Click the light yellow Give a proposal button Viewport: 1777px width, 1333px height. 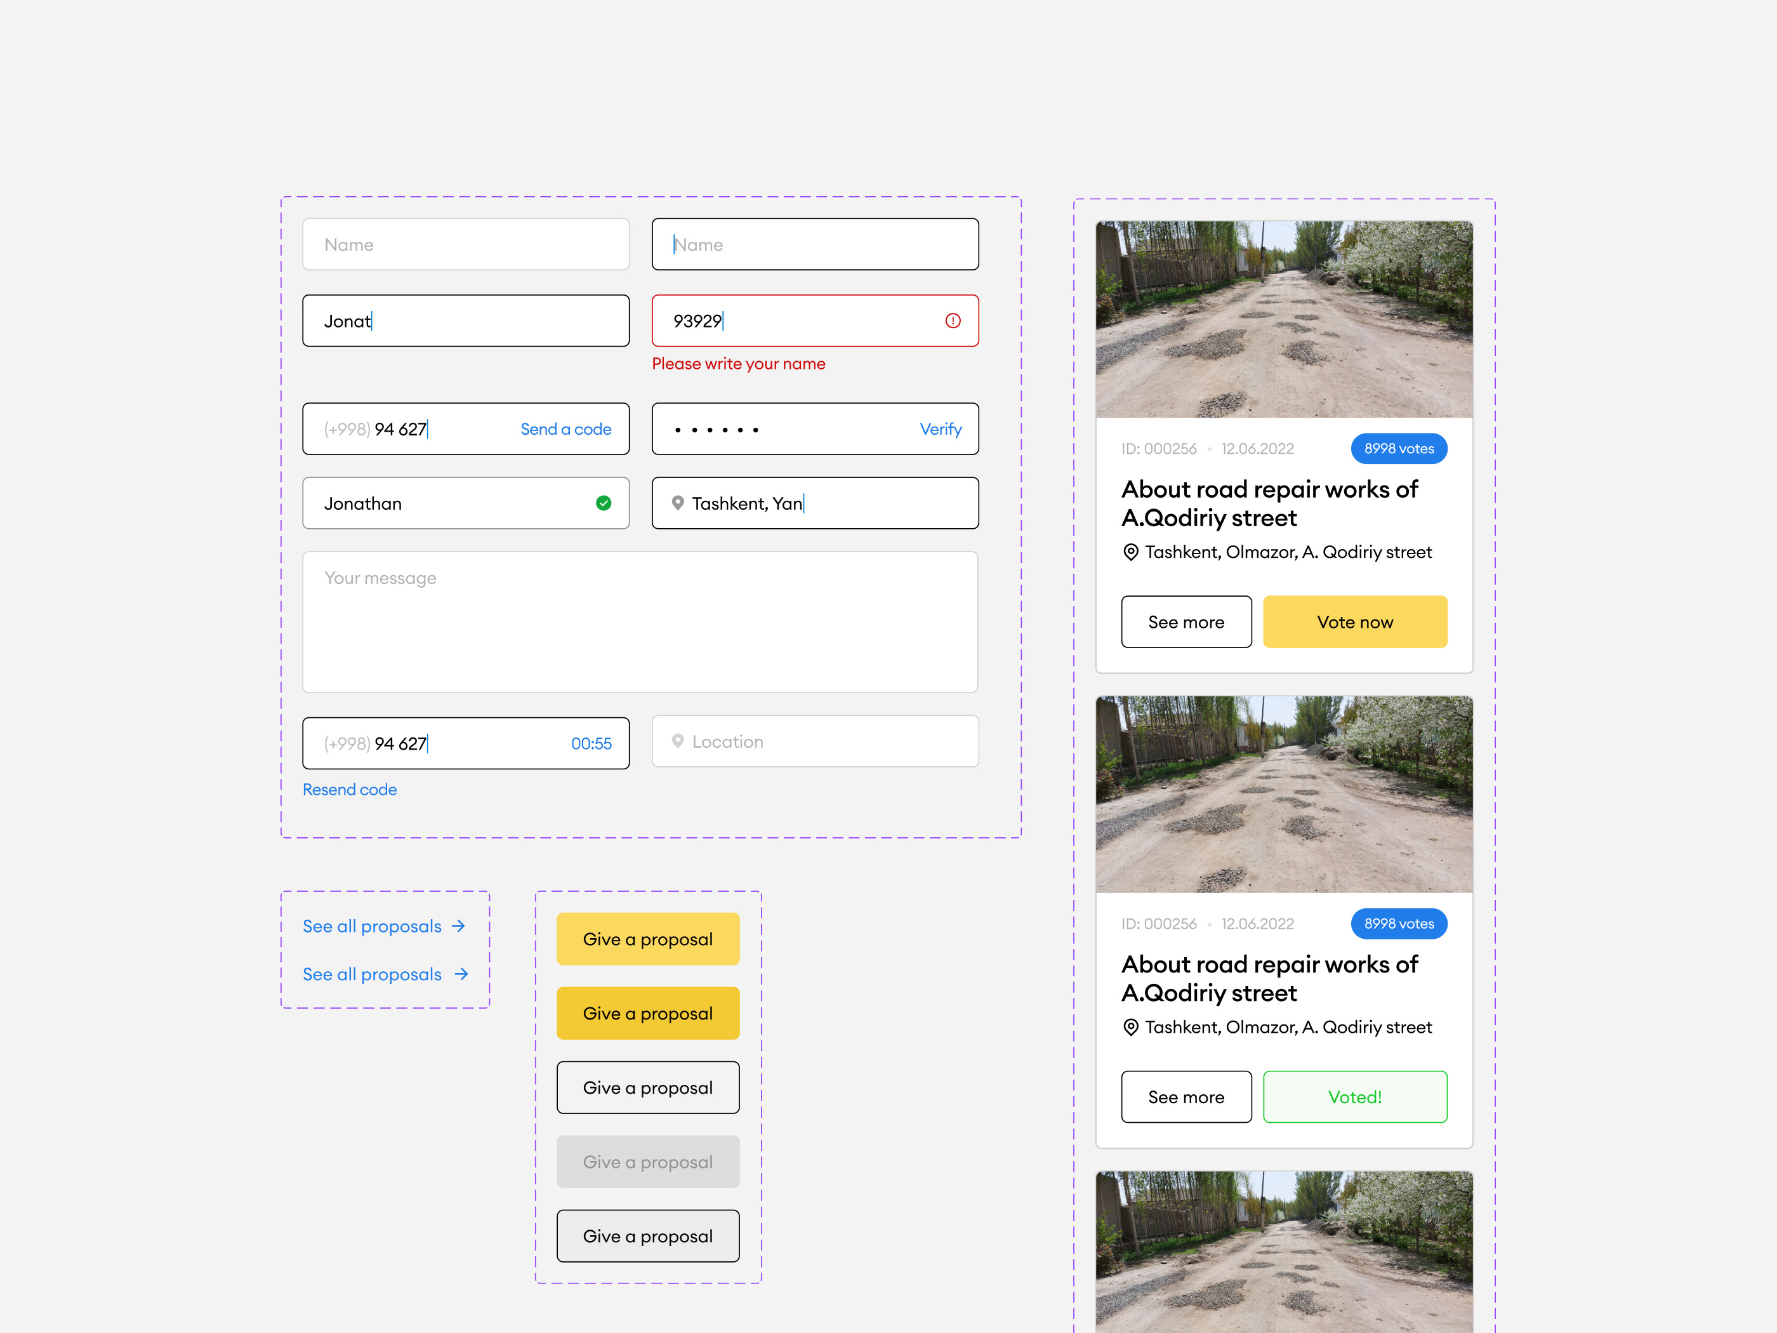tap(647, 938)
